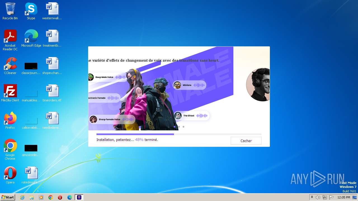The height and width of the screenshot is (201, 358).
Task: Open the Firefox desktop shortcut
Action: 10,121
